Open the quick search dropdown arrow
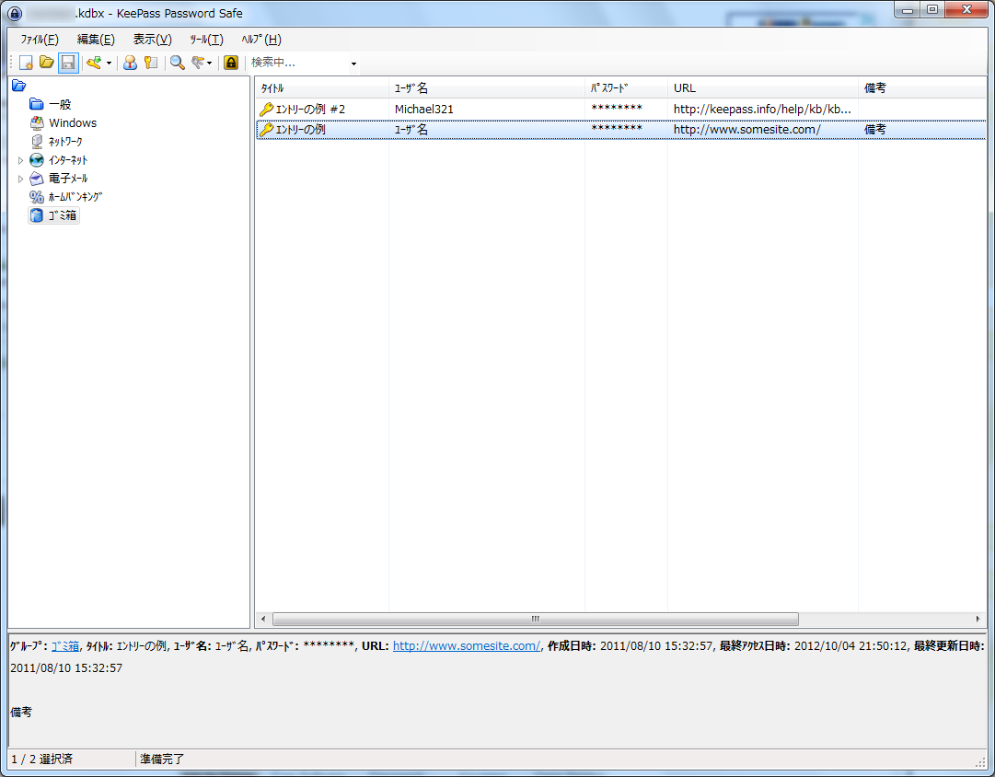This screenshot has width=995, height=777. [x=353, y=63]
